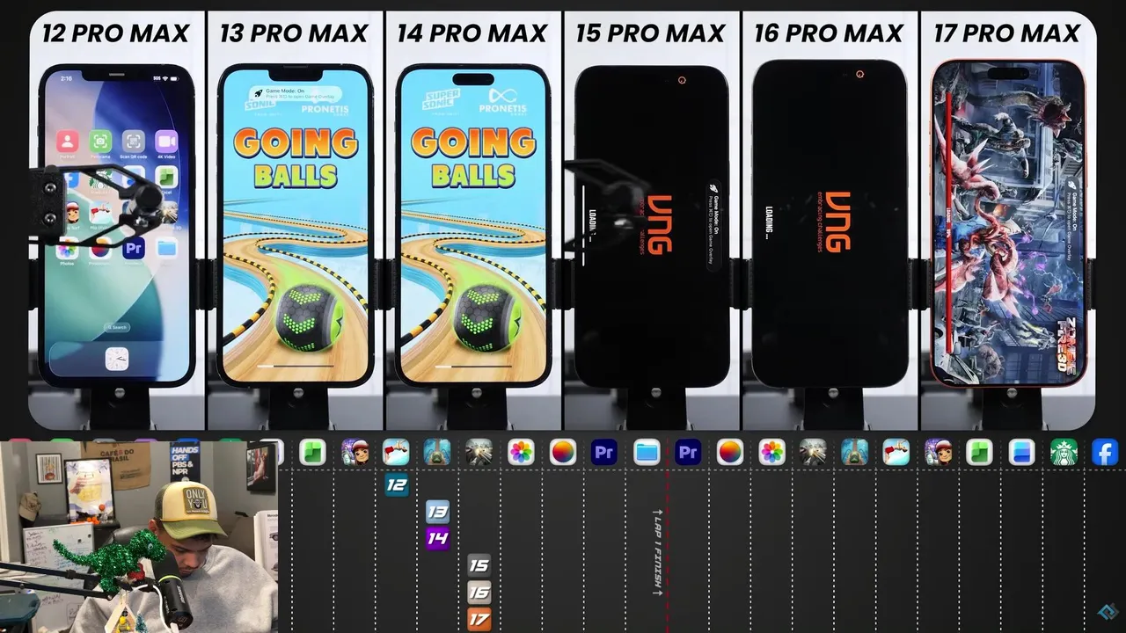Click Files folder icon in app timeline
Image resolution: width=1126 pixels, height=633 pixels.
(x=647, y=452)
